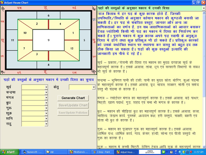The image size is (206, 155).
Task: Click the red shield tray icon
Action: click(191, 152)
